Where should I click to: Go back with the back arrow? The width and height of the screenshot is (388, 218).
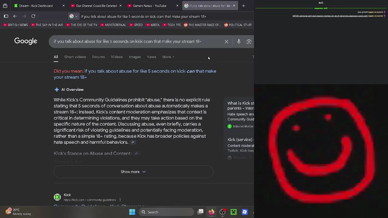tap(15, 16)
